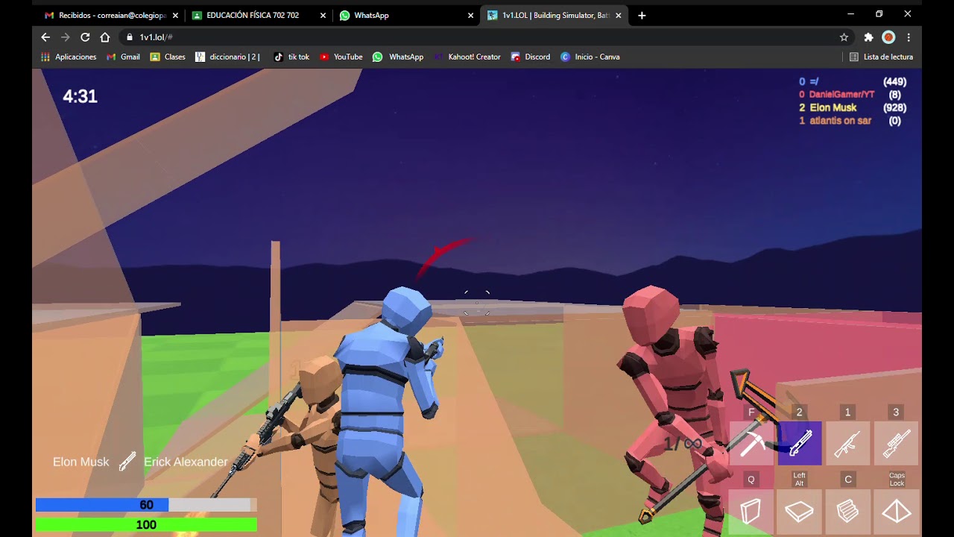Open the Discord bookmark
Image resolution: width=954 pixels, height=537 pixels.
click(531, 57)
